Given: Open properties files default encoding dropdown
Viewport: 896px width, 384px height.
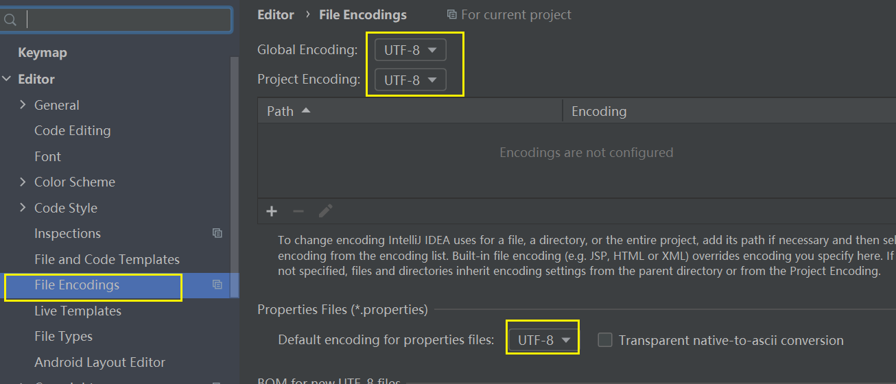Looking at the screenshot, I should (x=544, y=340).
